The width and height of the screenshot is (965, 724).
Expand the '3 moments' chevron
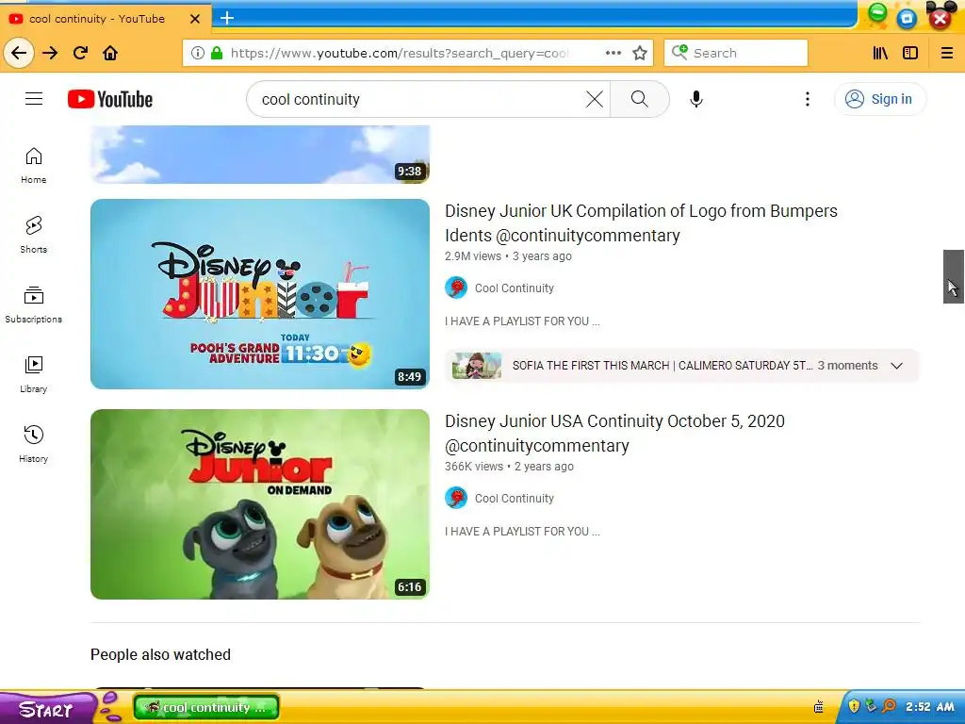coord(897,366)
